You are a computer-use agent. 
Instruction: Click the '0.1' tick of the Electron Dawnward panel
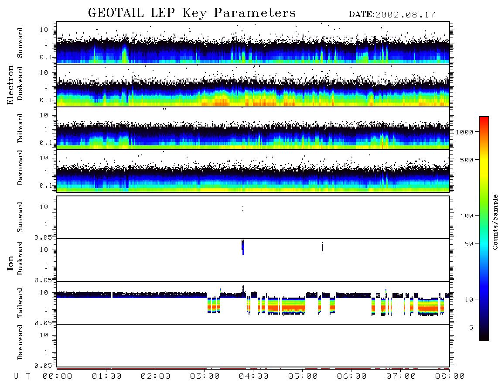[46, 185]
